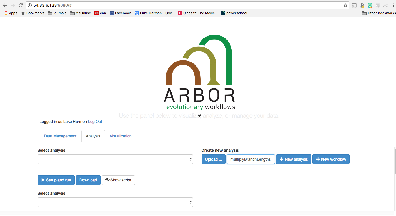Click the Setup and run button

pos(56,180)
